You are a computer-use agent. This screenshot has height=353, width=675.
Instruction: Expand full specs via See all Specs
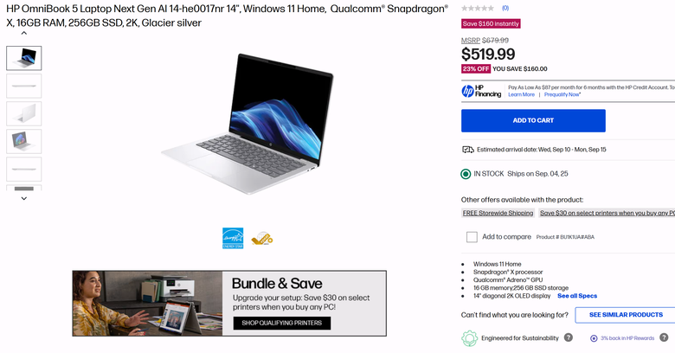tap(577, 296)
